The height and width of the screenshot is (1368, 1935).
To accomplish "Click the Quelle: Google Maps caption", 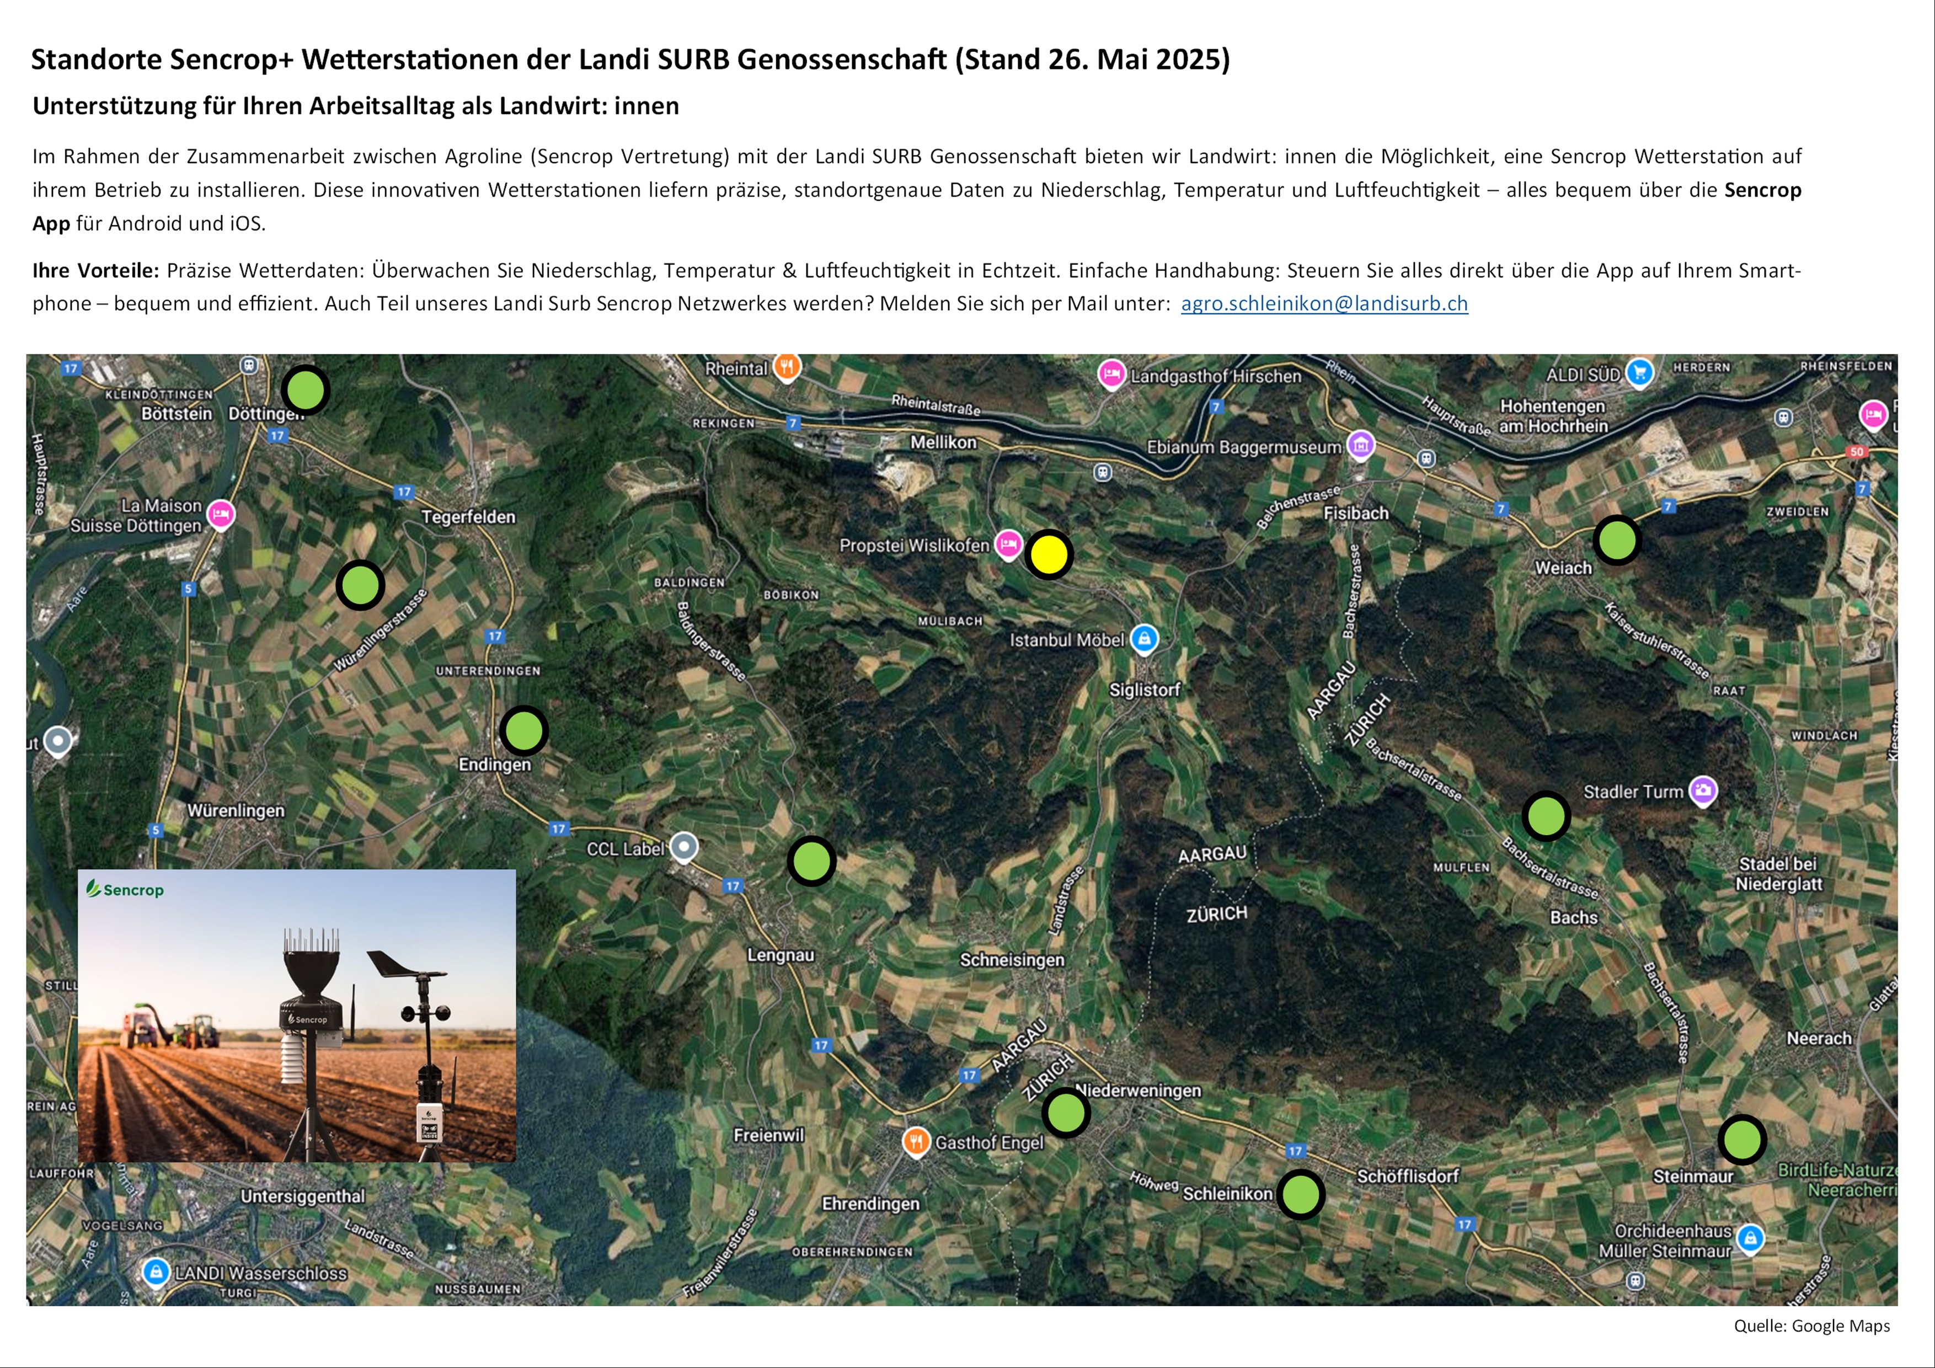I will (1812, 1326).
